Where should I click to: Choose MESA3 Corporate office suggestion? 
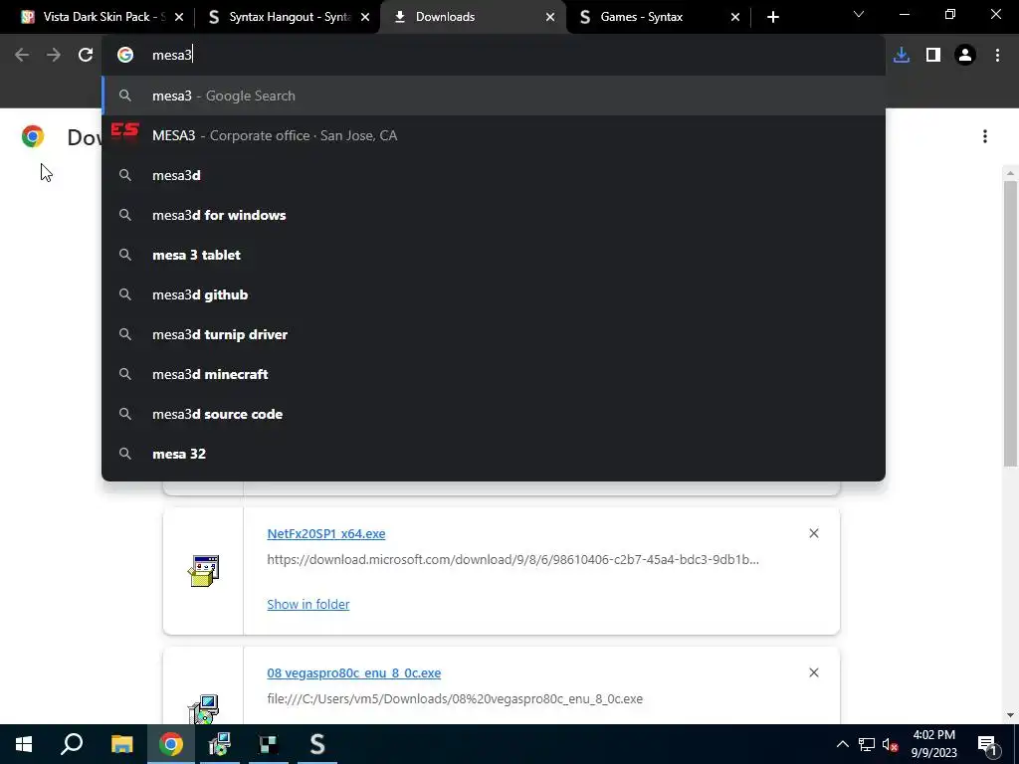coord(494,135)
